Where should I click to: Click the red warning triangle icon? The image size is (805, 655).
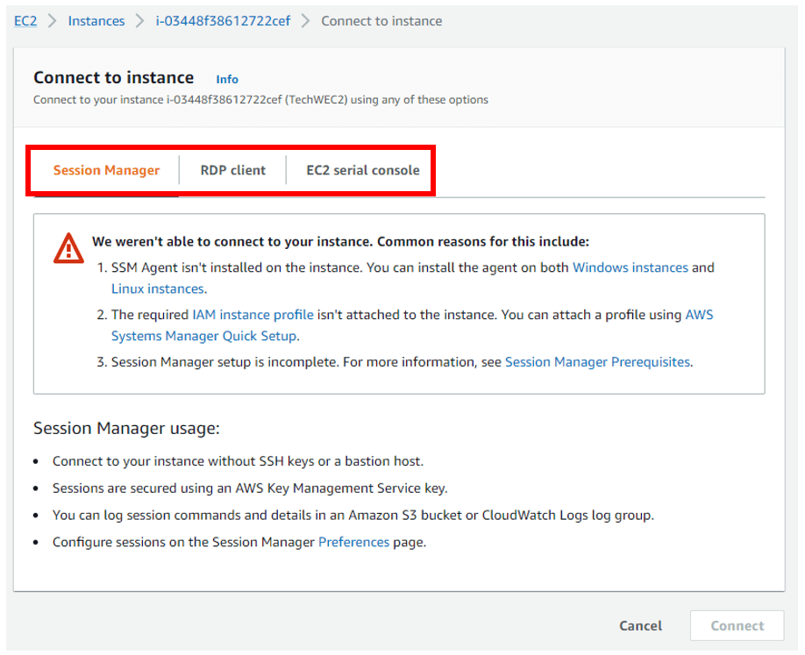click(68, 247)
